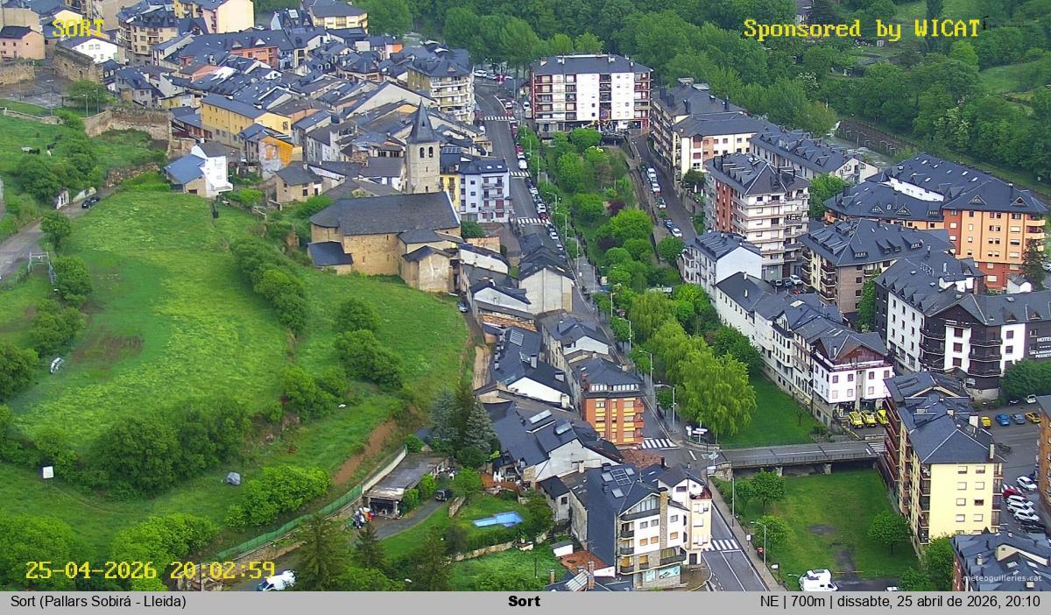Click the bold 'Sort' title in caption bar
This screenshot has width=1051, height=615.
[x=524, y=602]
